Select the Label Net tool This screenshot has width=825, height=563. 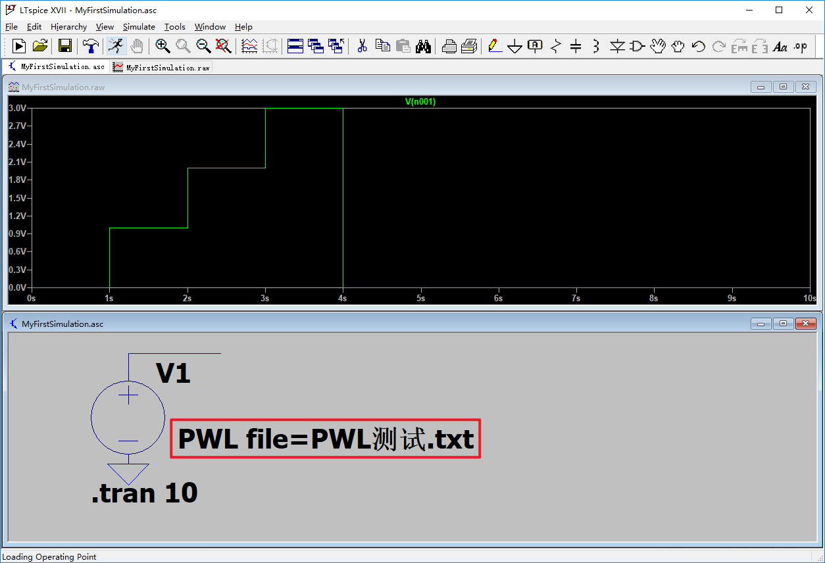tap(535, 46)
